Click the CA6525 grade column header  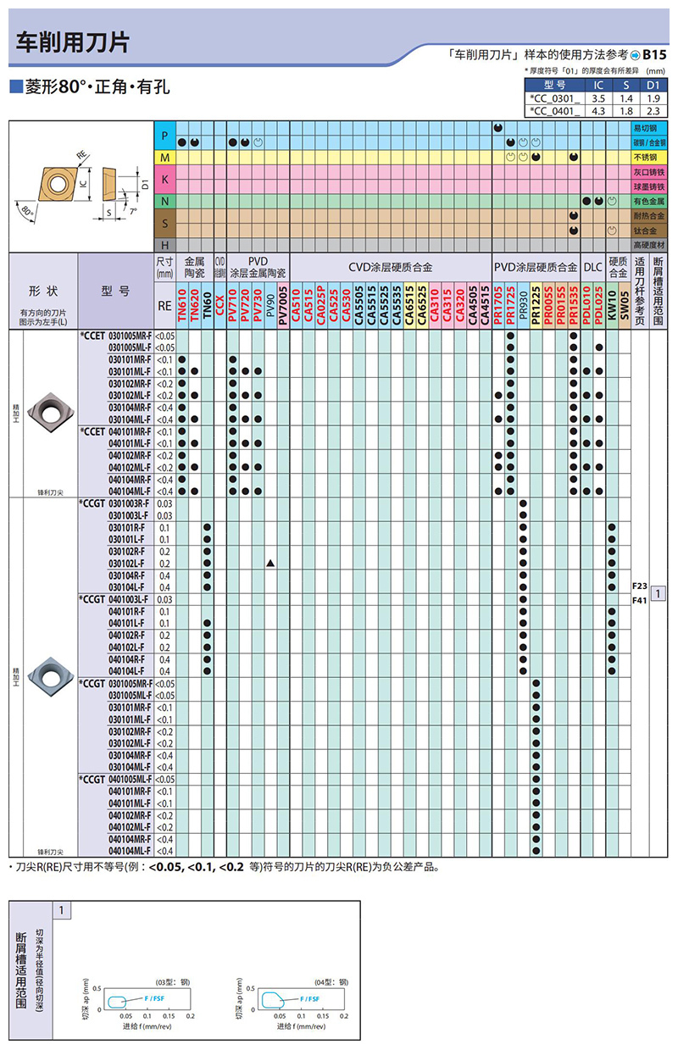click(422, 305)
